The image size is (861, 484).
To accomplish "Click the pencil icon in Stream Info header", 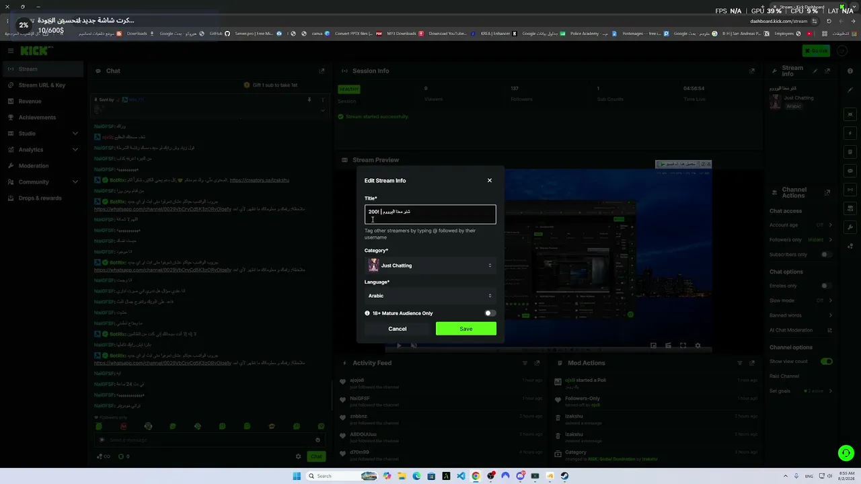I will (x=815, y=71).
